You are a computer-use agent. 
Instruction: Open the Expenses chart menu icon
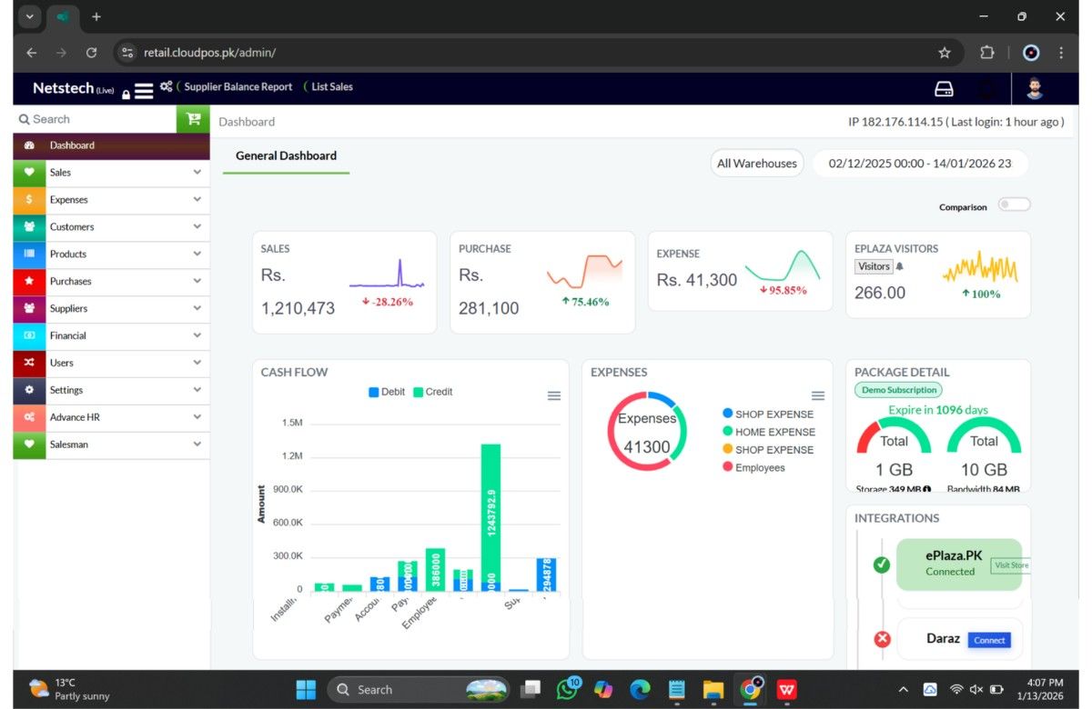pos(818,395)
